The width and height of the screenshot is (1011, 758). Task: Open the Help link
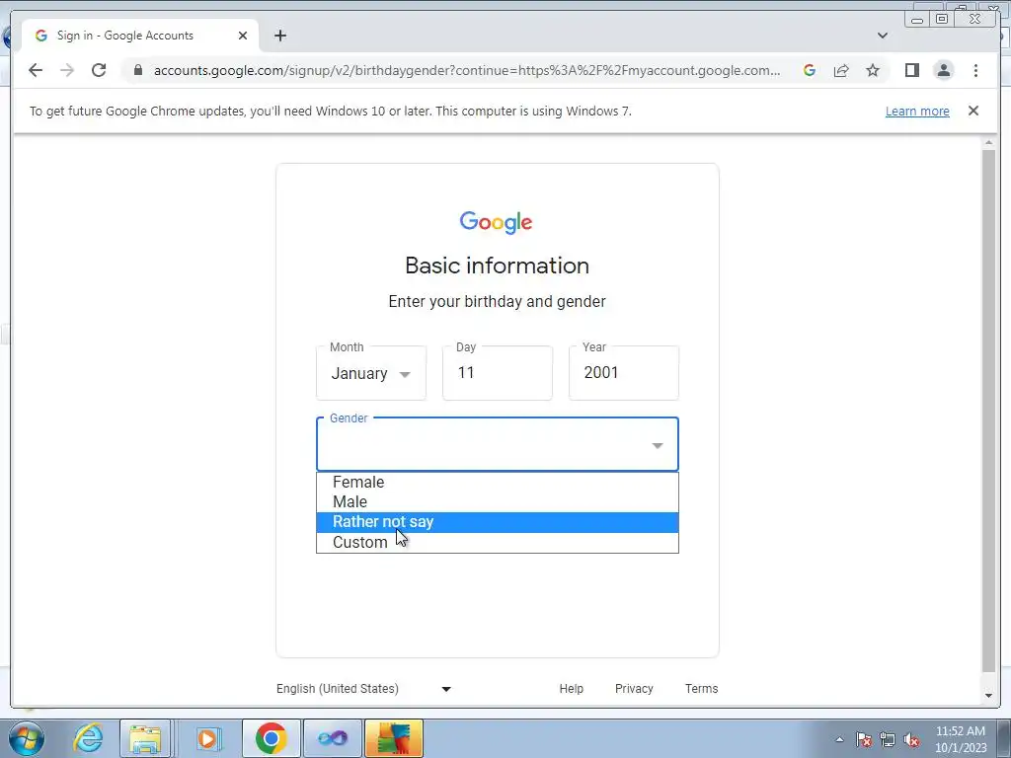(x=572, y=688)
